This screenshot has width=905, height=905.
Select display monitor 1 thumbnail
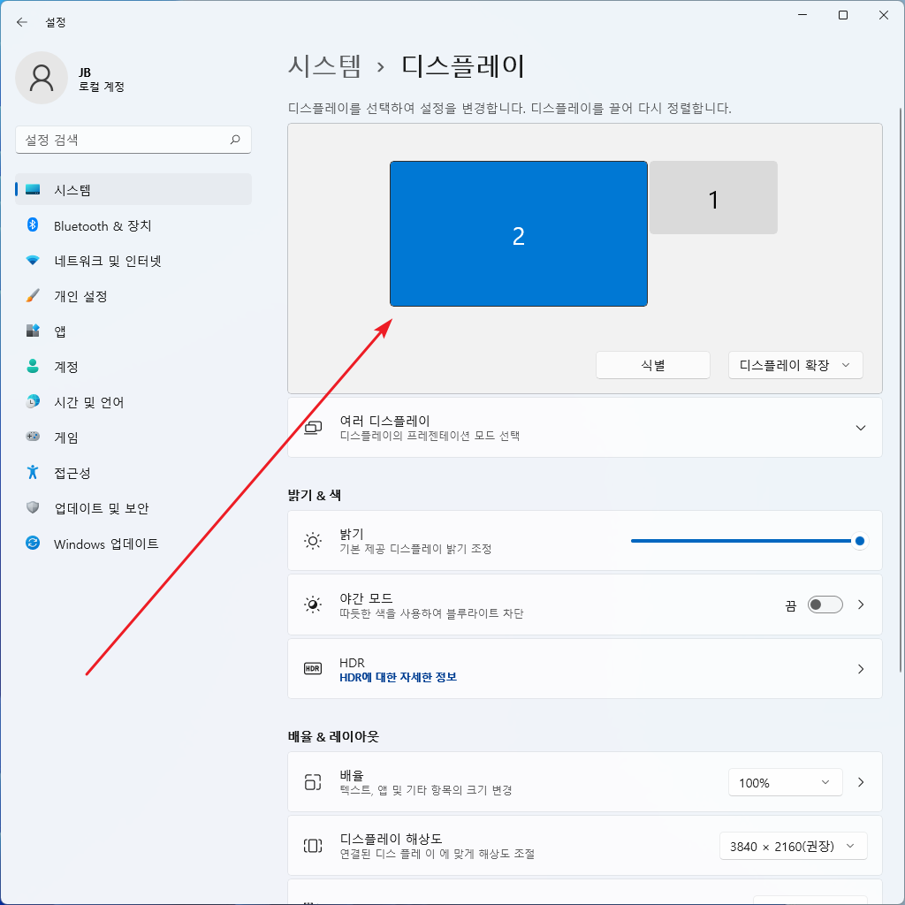click(713, 197)
